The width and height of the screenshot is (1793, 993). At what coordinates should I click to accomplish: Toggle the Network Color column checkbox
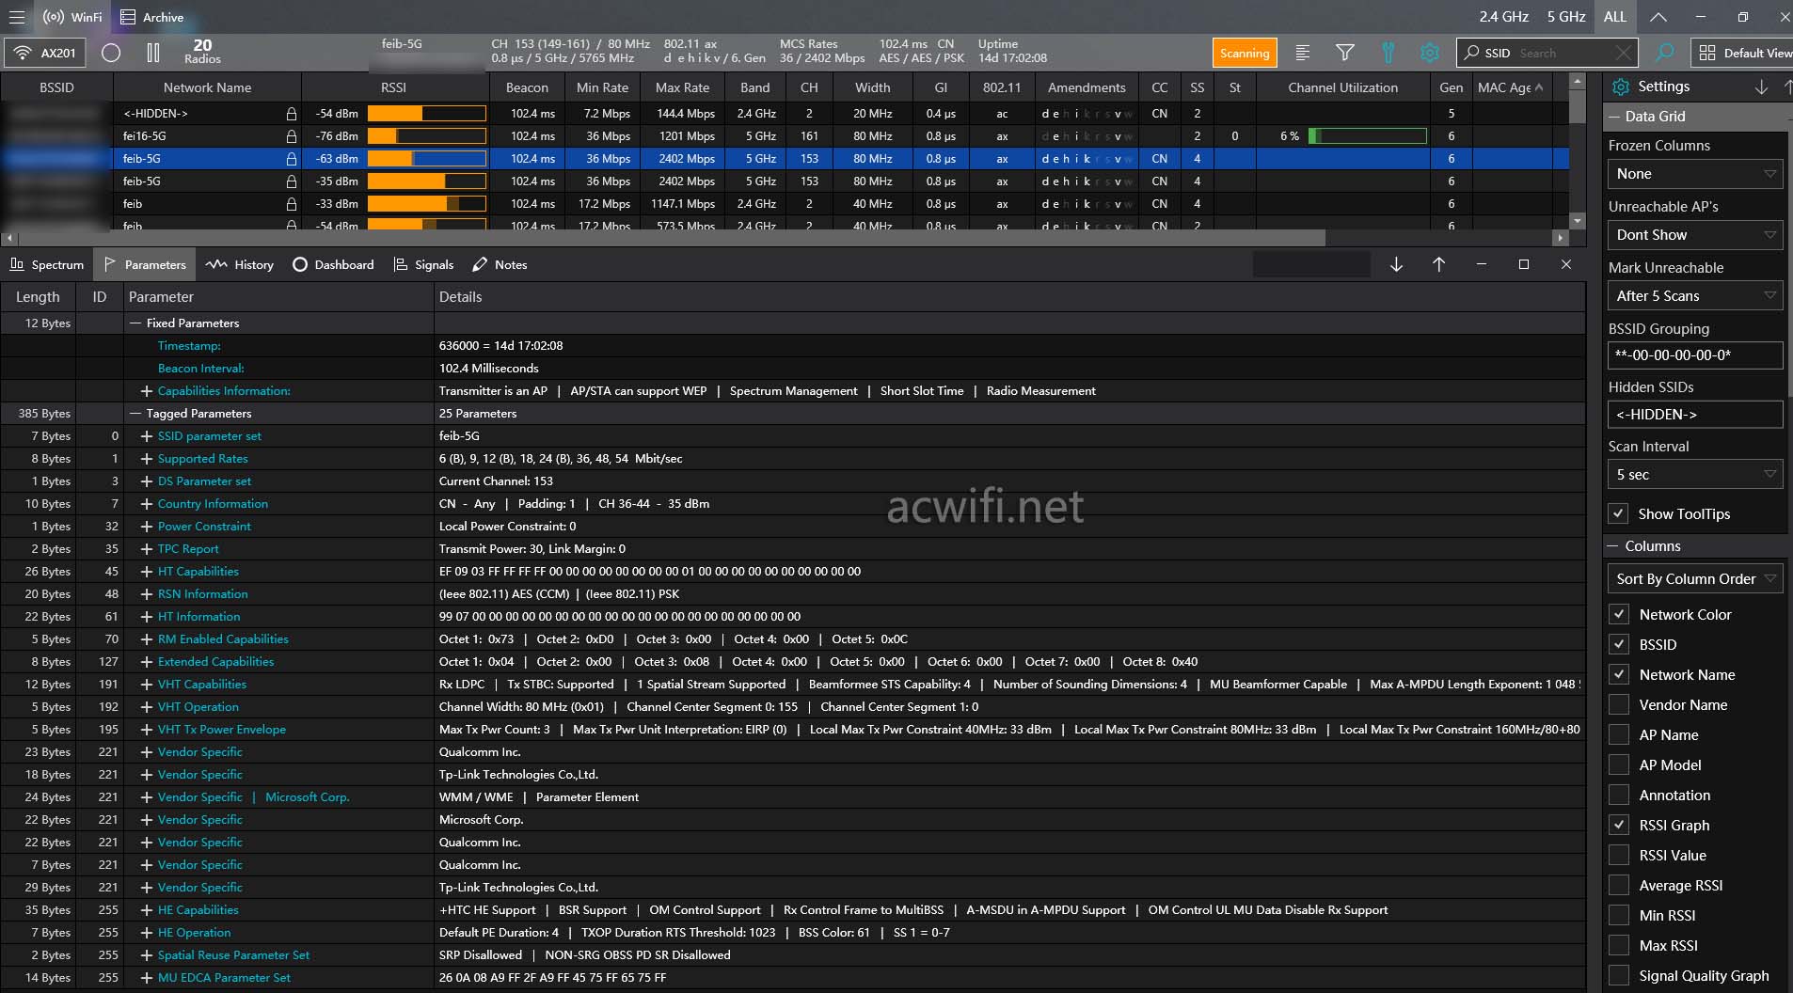1618,614
